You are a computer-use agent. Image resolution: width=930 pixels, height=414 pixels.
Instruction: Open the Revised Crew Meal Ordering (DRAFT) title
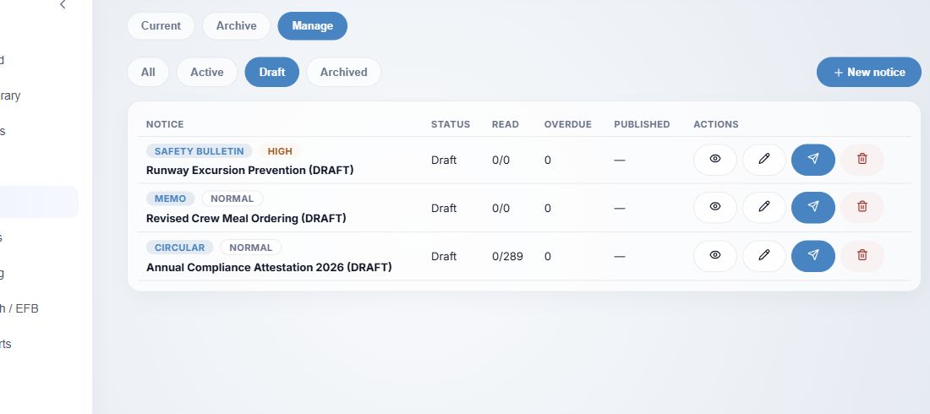click(x=246, y=218)
